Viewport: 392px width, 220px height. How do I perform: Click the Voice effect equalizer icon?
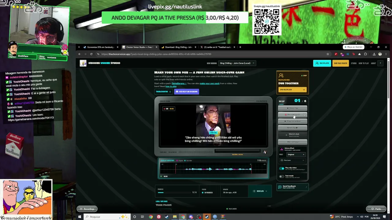pyautogui.click(x=281, y=149)
